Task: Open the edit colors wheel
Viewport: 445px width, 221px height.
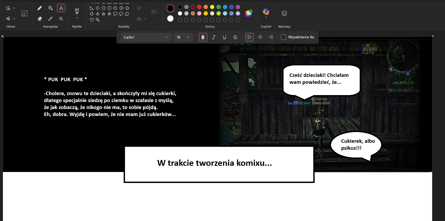Action: [248, 13]
